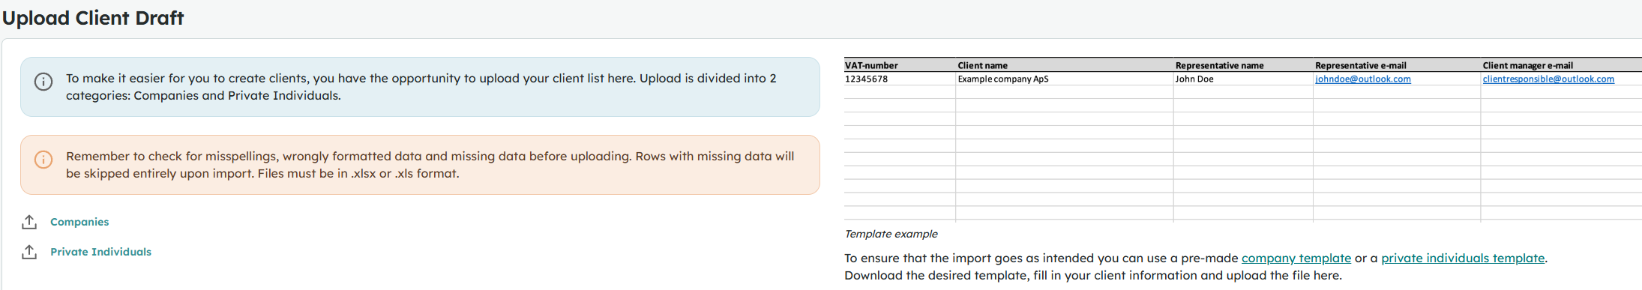Screen dimensions: 1642x290
Task: Click the blue info circle icon
Action: click(x=43, y=82)
